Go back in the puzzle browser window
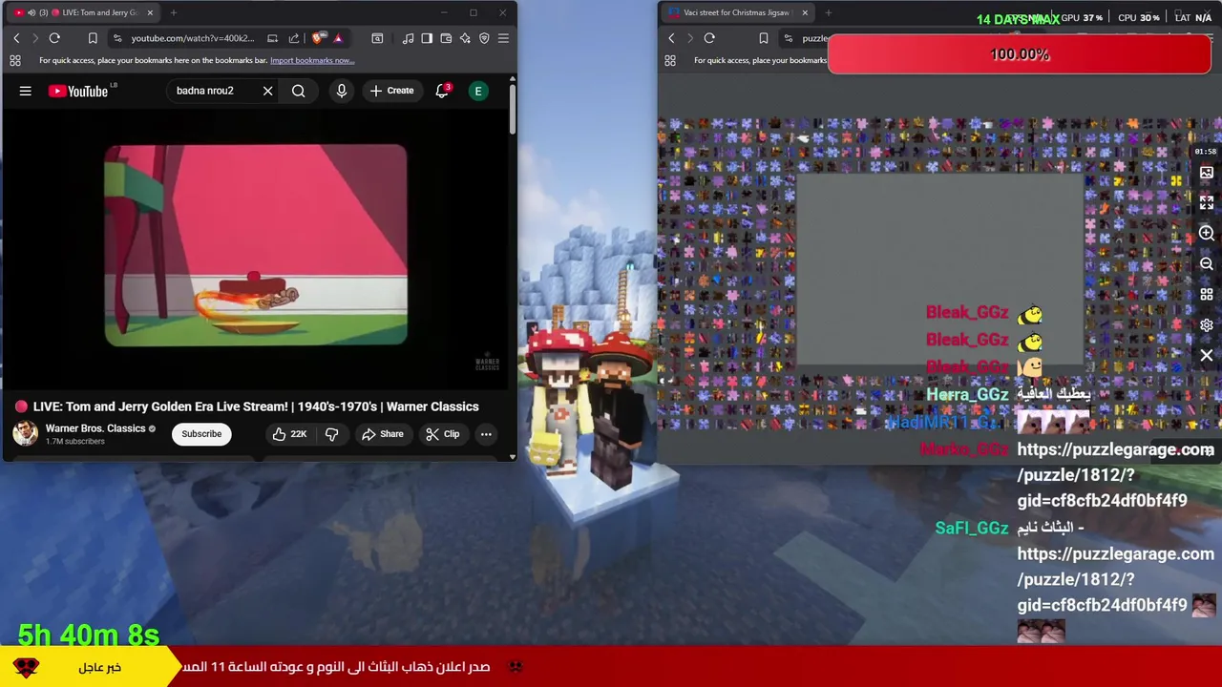Screen dimensions: 1222x687 (x=671, y=38)
